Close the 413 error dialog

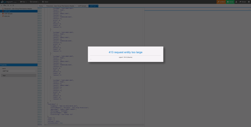tap(161, 48)
